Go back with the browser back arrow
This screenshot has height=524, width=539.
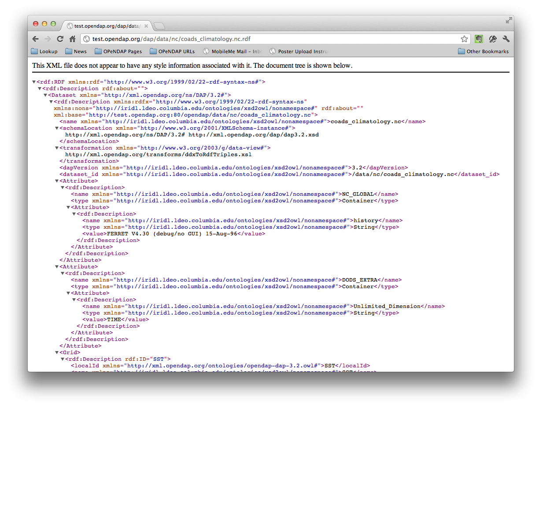[x=36, y=39]
